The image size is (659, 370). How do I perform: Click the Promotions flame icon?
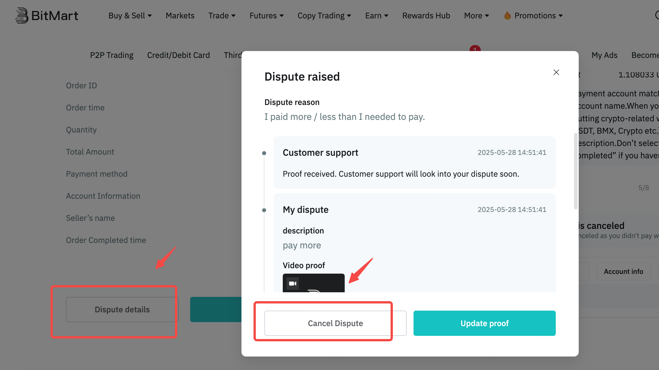pyautogui.click(x=507, y=15)
